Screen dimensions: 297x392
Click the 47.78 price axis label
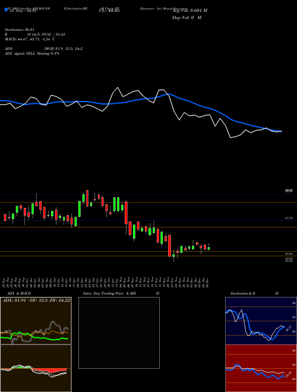point(289,218)
